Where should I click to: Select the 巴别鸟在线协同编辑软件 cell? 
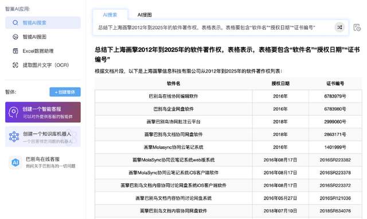(173, 96)
